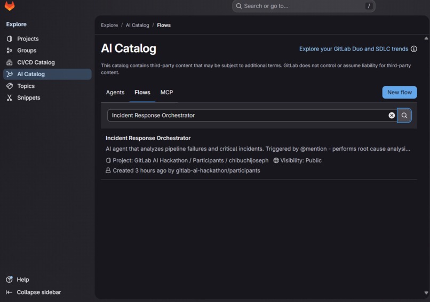Screen dimensions: 430x302
Task: Click the Project: GitLab AI Hackathon path text
Action: 190,160
